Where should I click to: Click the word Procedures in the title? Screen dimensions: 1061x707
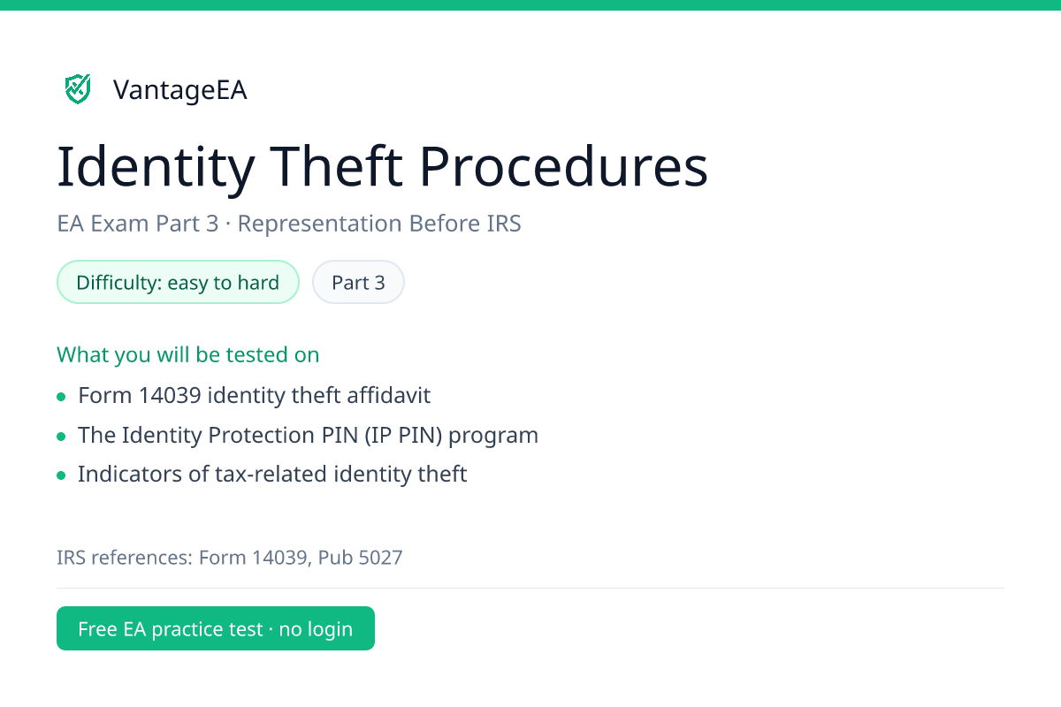(x=563, y=166)
